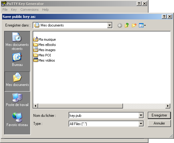The height and width of the screenshot is (143, 174).
Task: Open the view menu icon dropdown
Action: 142,25
